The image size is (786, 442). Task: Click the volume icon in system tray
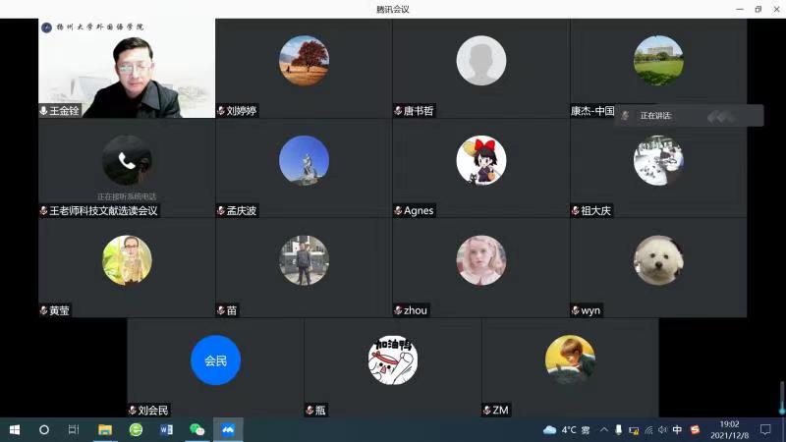pyautogui.click(x=660, y=429)
